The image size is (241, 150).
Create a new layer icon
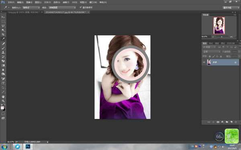point(231,122)
